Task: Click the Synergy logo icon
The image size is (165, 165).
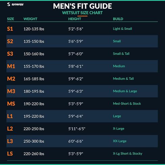Action: coord(8,4)
